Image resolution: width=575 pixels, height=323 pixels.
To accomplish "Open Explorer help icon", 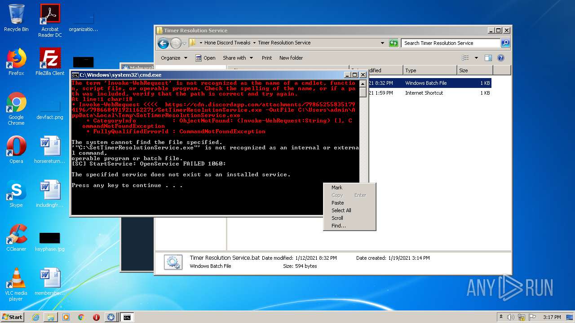I will (x=501, y=58).
